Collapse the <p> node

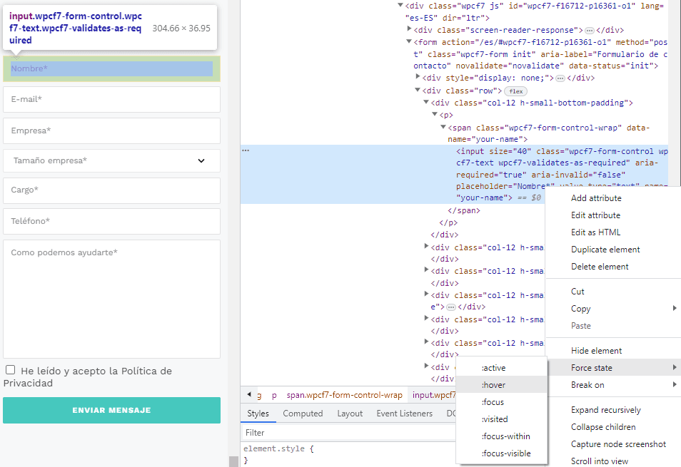(x=434, y=114)
